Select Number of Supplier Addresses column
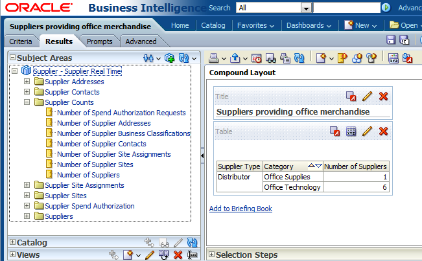 [104, 123]
